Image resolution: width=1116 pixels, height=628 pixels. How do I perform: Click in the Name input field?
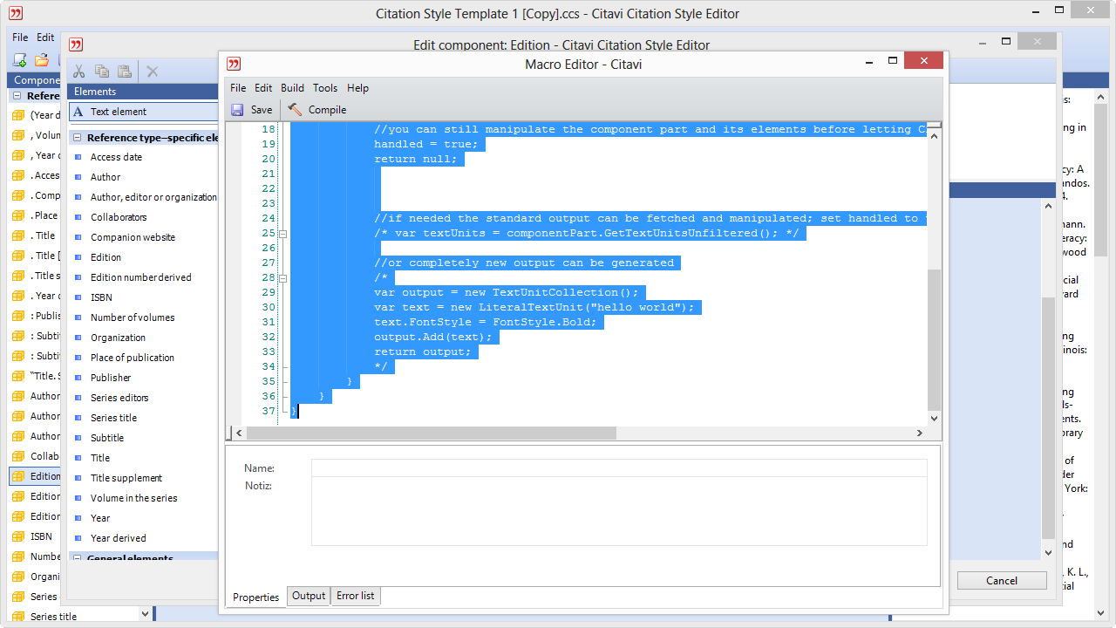coord(619,468)
